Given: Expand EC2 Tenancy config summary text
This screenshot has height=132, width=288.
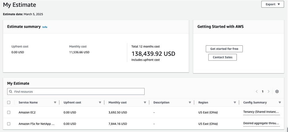Looking at the screenshot, I should 261,112.
